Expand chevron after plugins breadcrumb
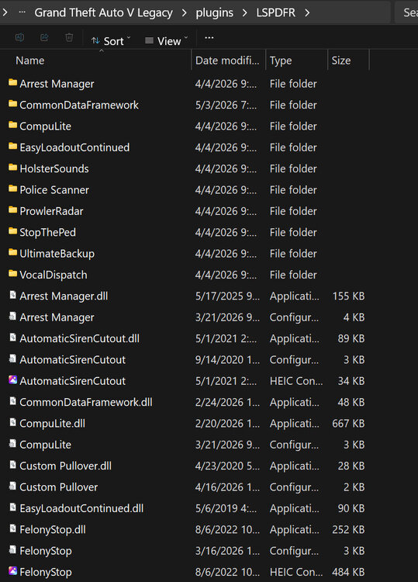The width and height of the screenshot is (418, 582). click(x=244, y=12)
